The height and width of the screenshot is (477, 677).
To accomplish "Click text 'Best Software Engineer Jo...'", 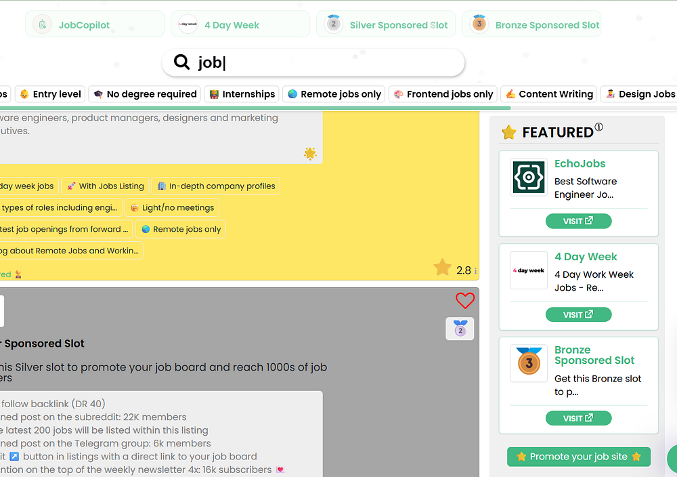I will [586, 188].
